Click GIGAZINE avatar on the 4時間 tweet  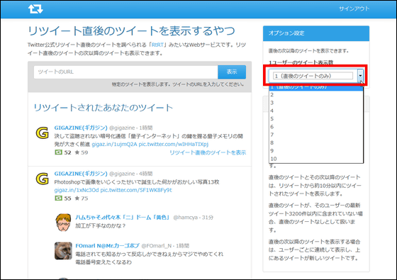pos(42,179)
